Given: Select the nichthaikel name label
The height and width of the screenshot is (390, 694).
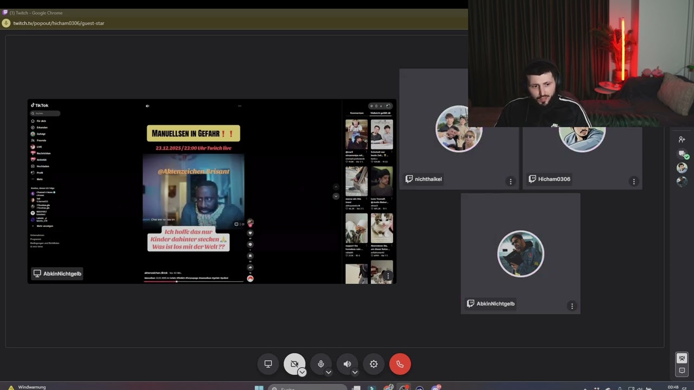Looking at the screenshot, I should pyautogui.click(x=424, y=179).
